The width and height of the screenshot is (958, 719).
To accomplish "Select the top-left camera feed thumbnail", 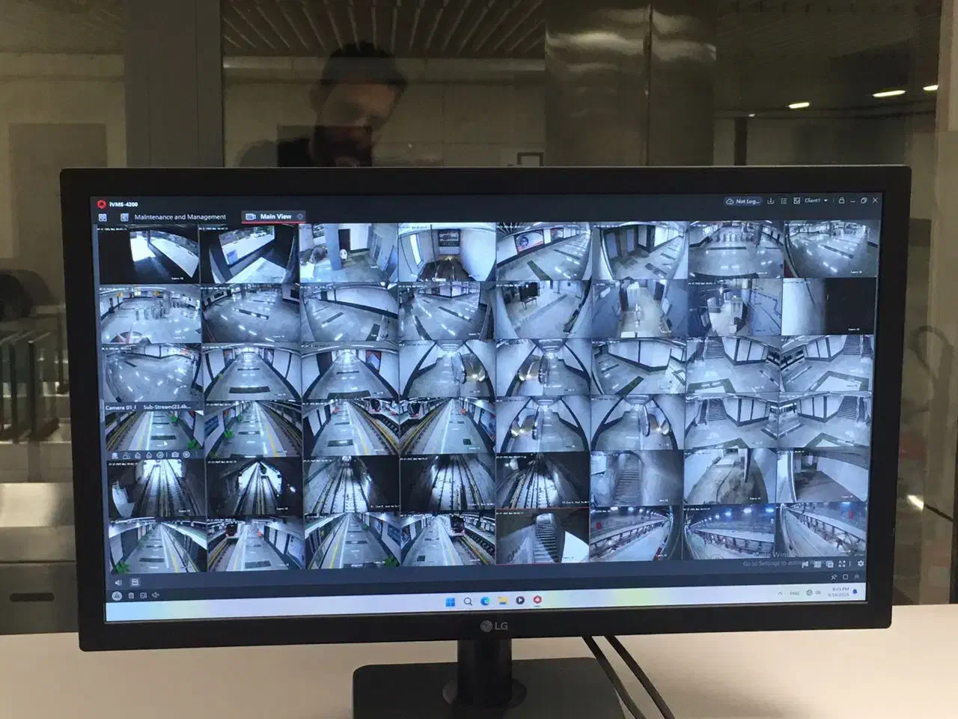I will (150, 253).
